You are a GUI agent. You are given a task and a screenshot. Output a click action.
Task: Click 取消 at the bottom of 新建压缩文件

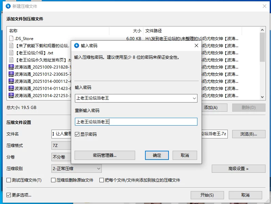pos(245,195)
